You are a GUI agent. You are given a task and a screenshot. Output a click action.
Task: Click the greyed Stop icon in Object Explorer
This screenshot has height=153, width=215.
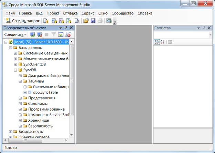click(47, 34)
